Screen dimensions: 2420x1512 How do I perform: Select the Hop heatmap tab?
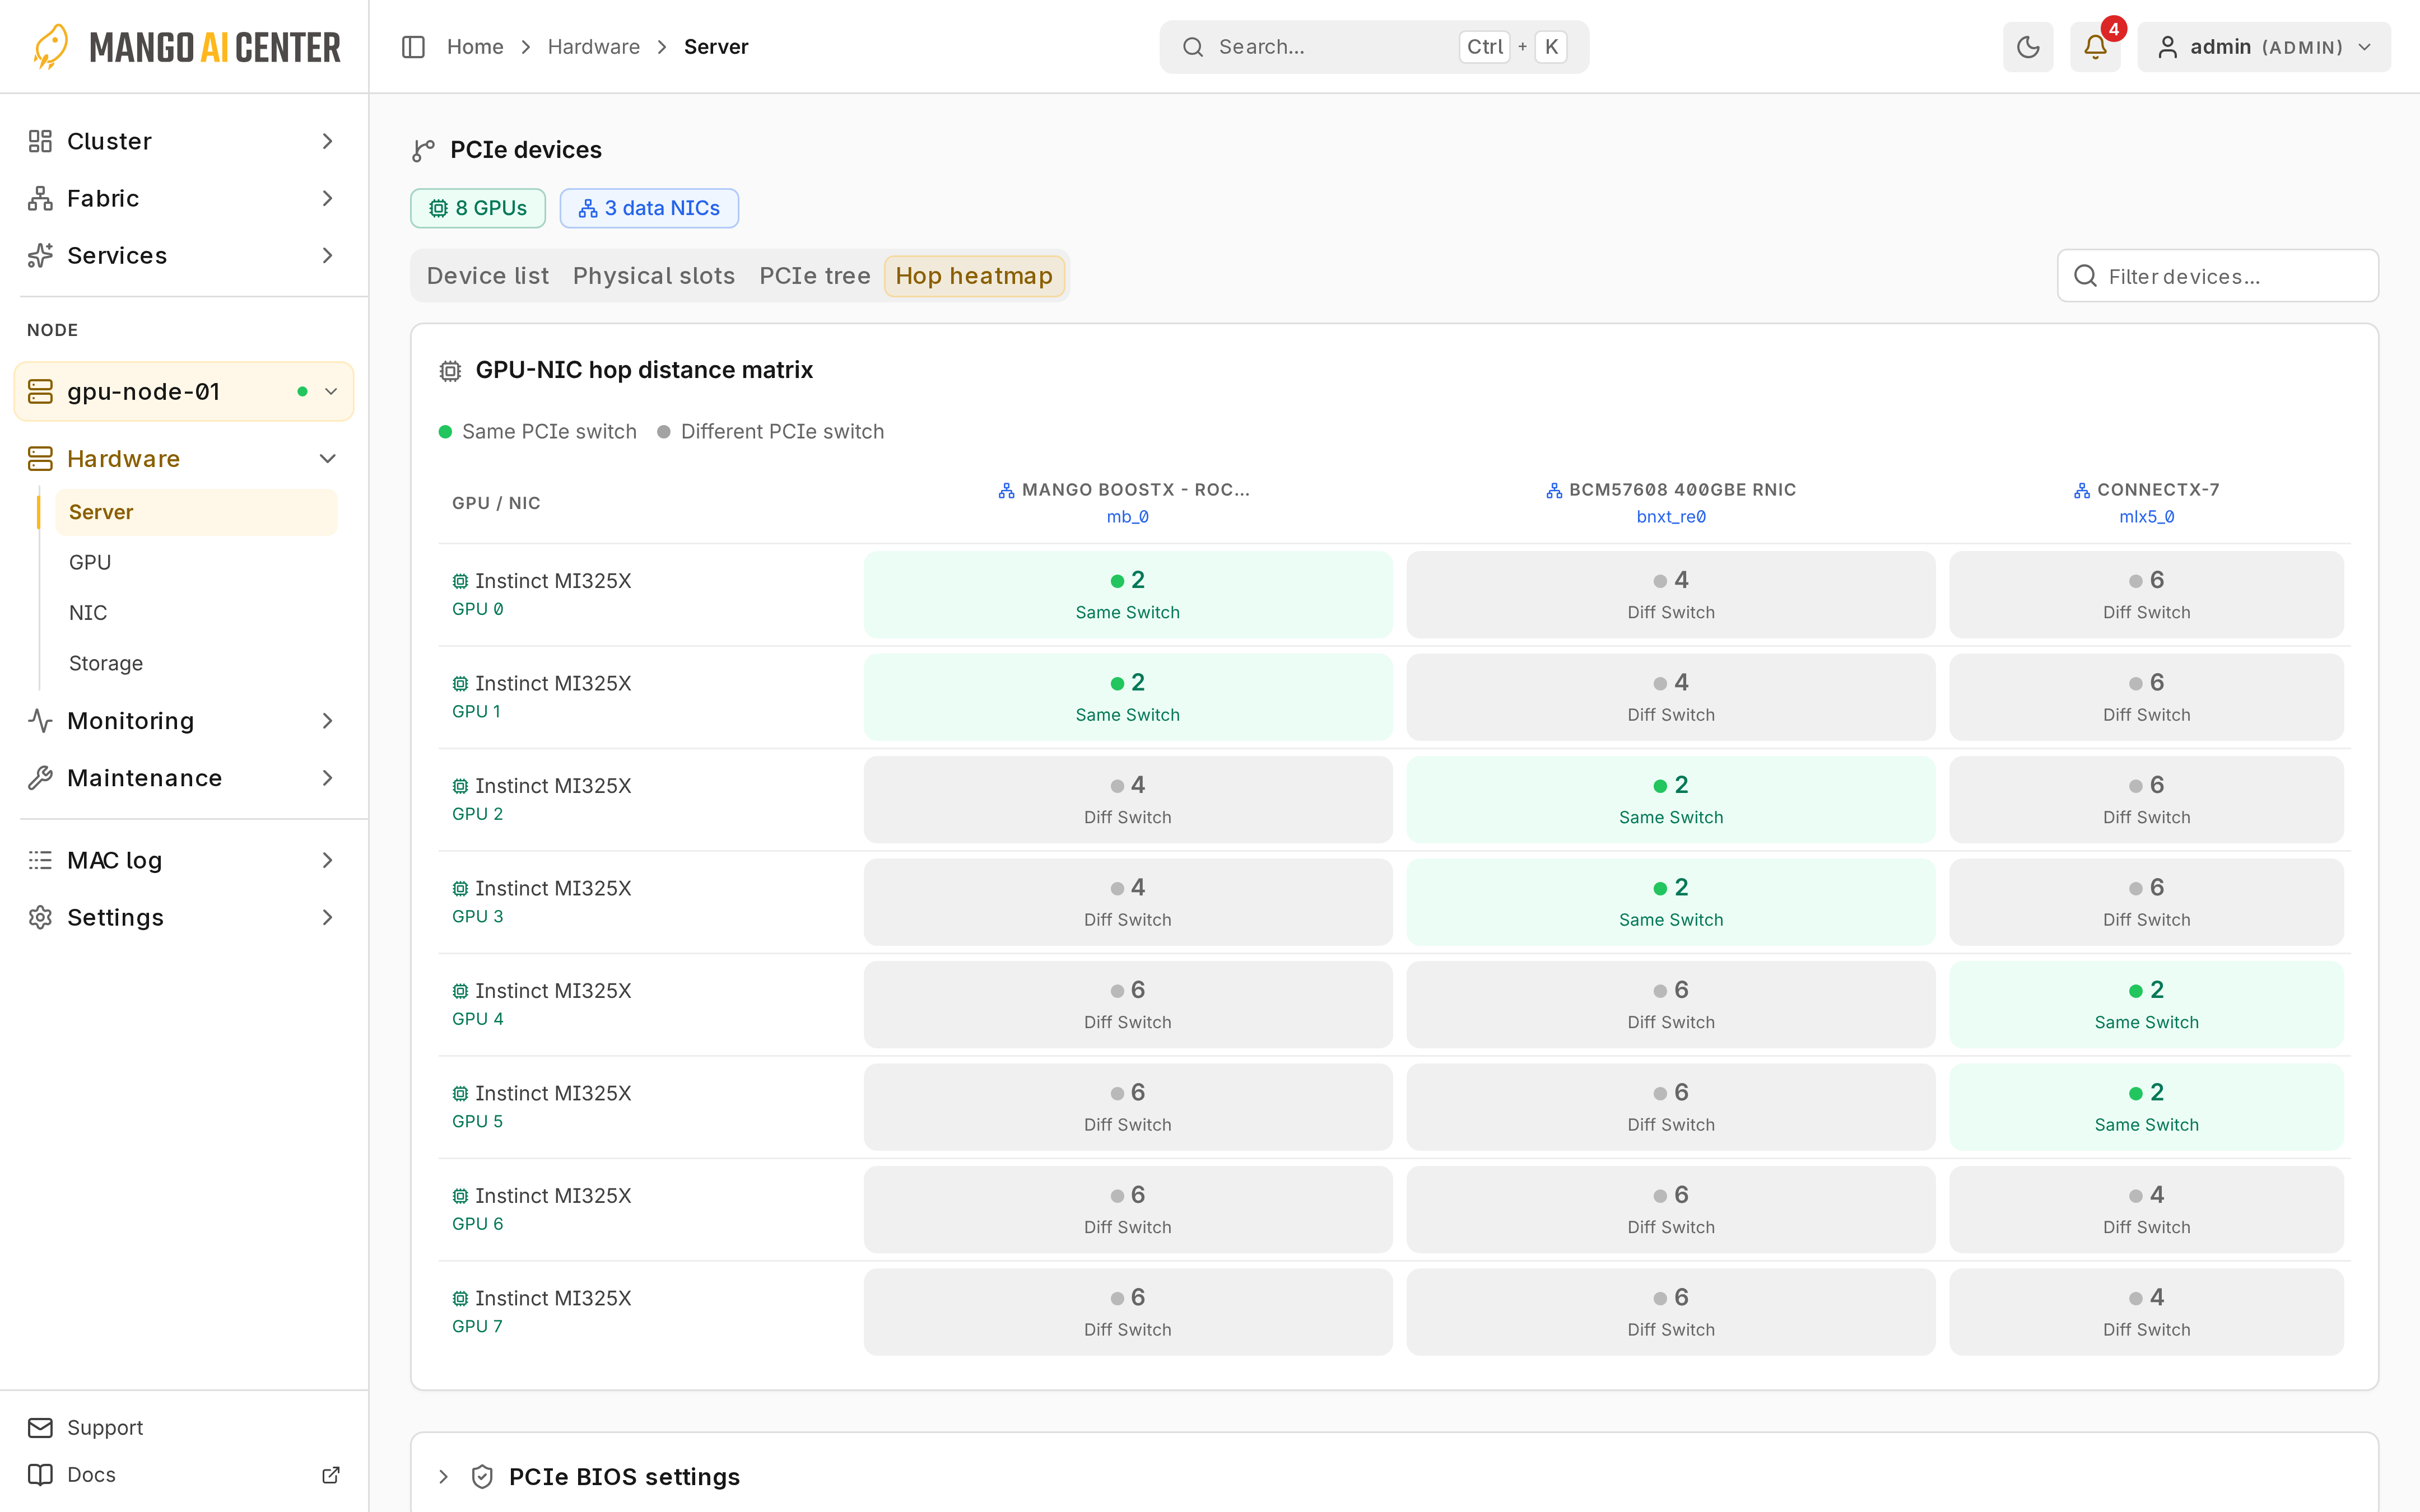(974, 276)
